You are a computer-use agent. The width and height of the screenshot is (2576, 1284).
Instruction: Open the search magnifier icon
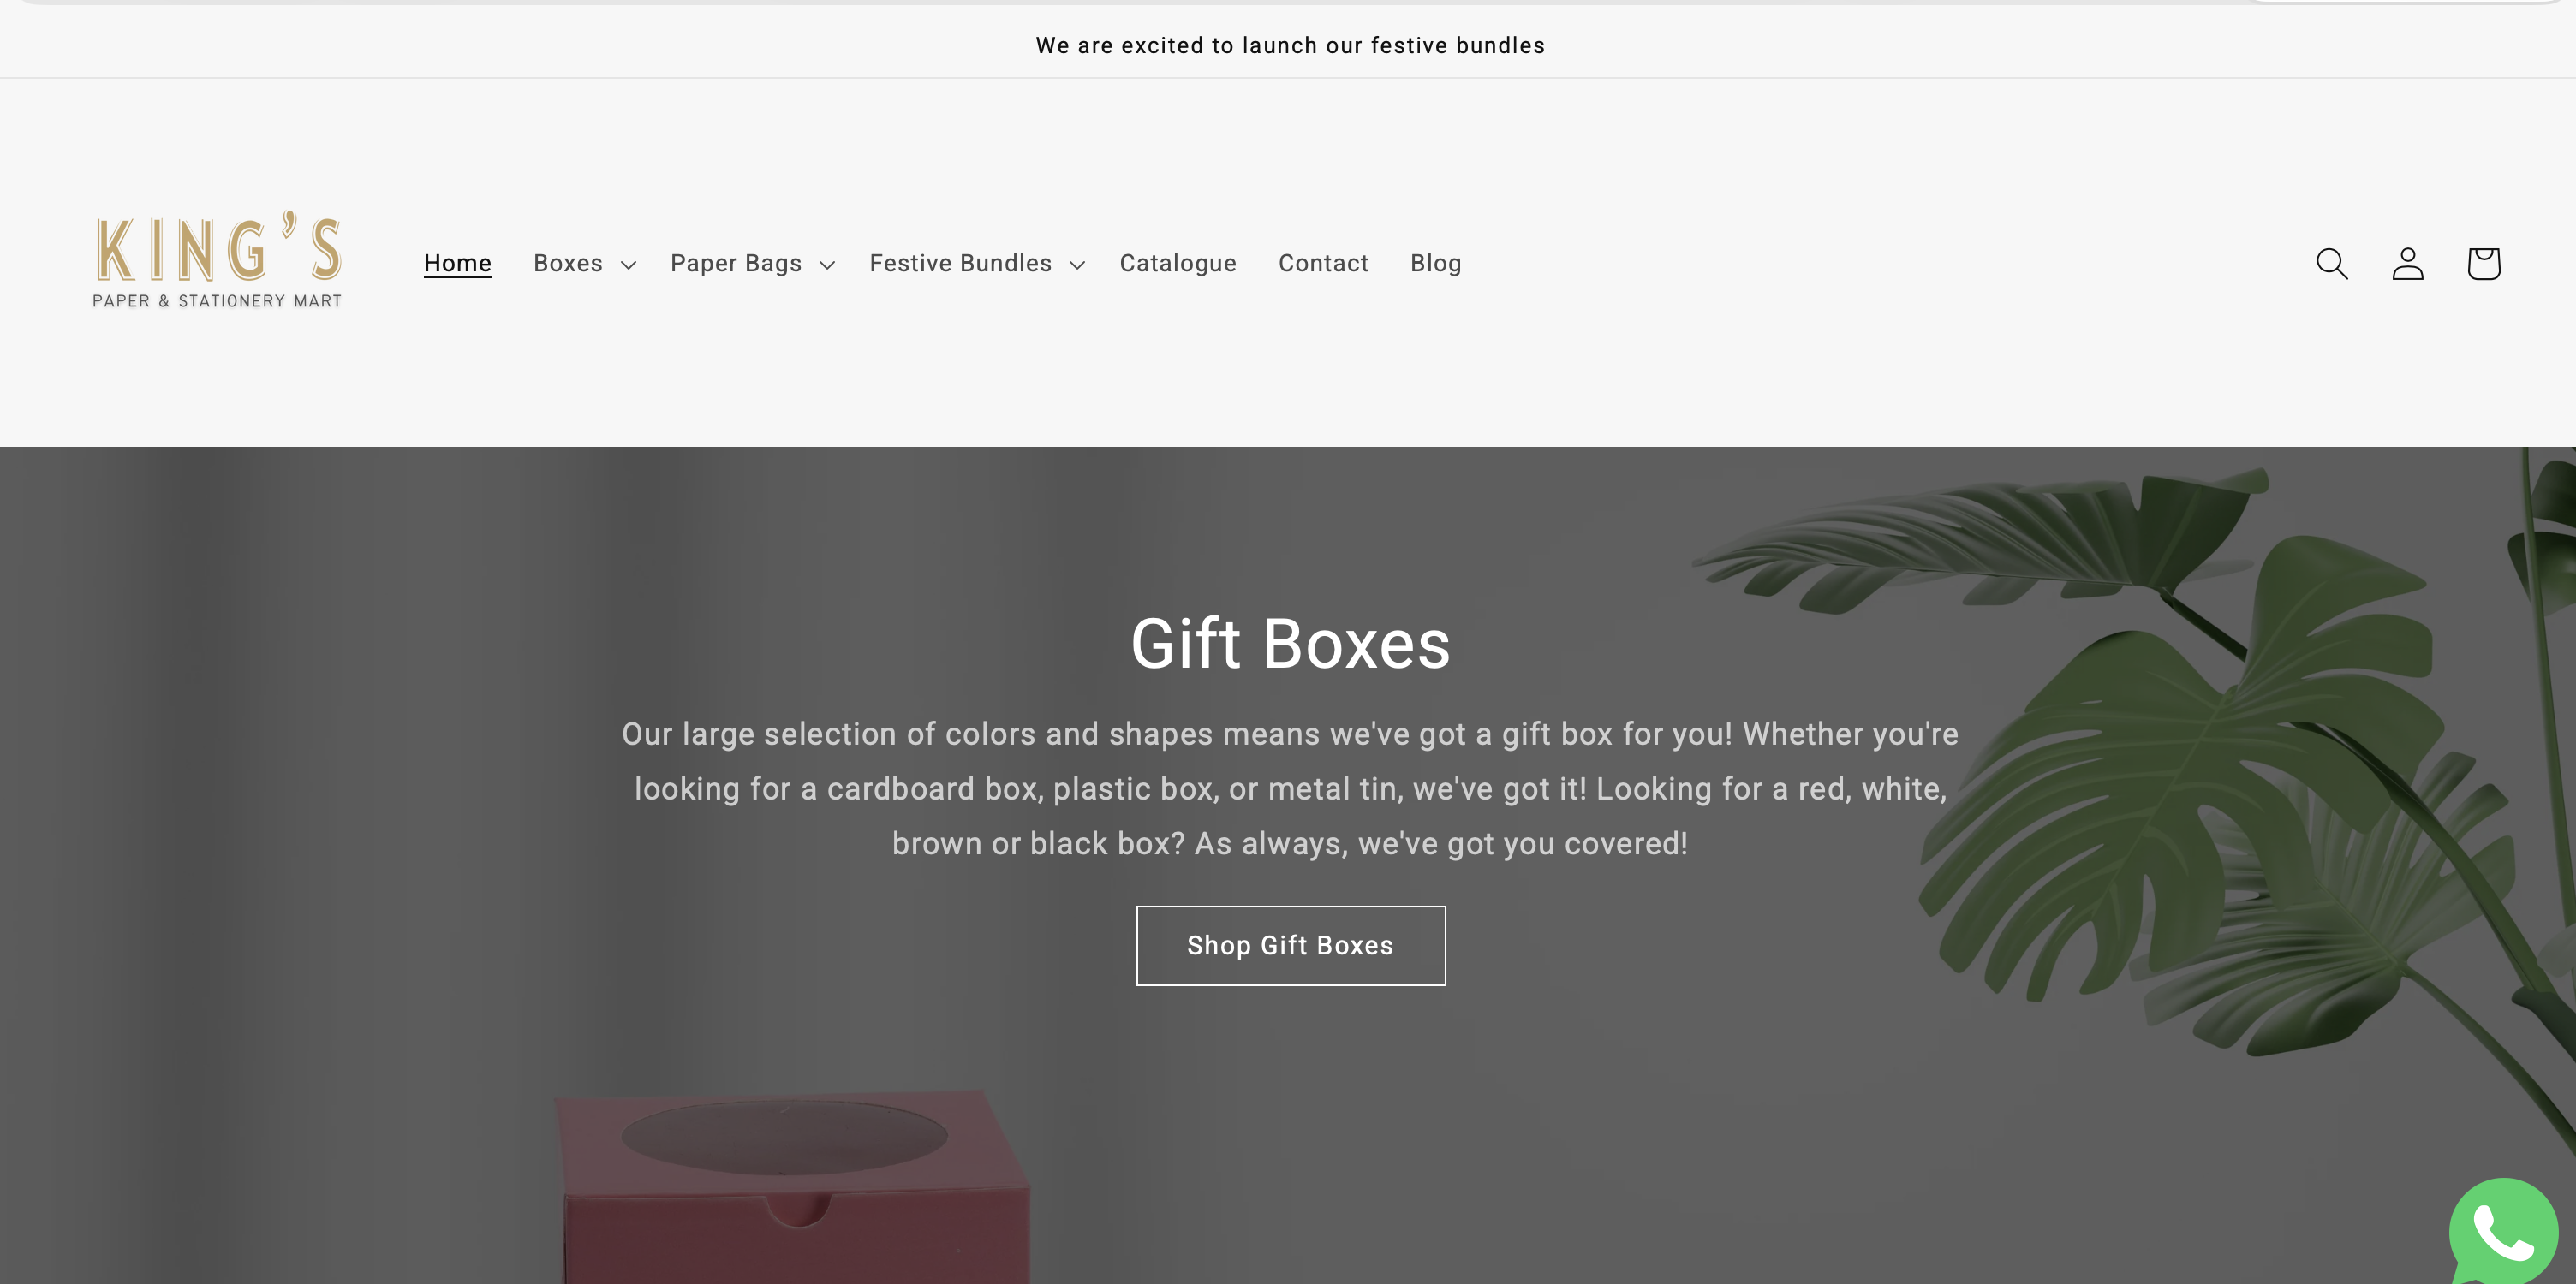2332,264
